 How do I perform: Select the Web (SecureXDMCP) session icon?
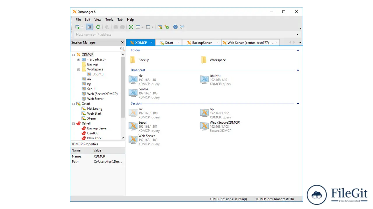pos(204,126)
